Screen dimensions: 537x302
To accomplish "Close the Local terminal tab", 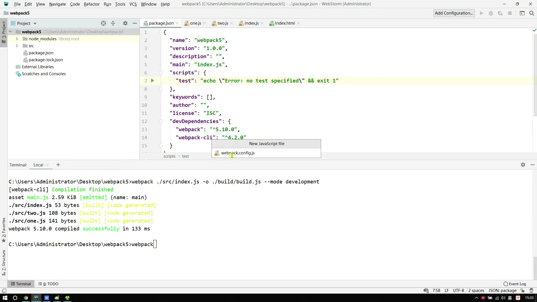I will pos(47,165).
